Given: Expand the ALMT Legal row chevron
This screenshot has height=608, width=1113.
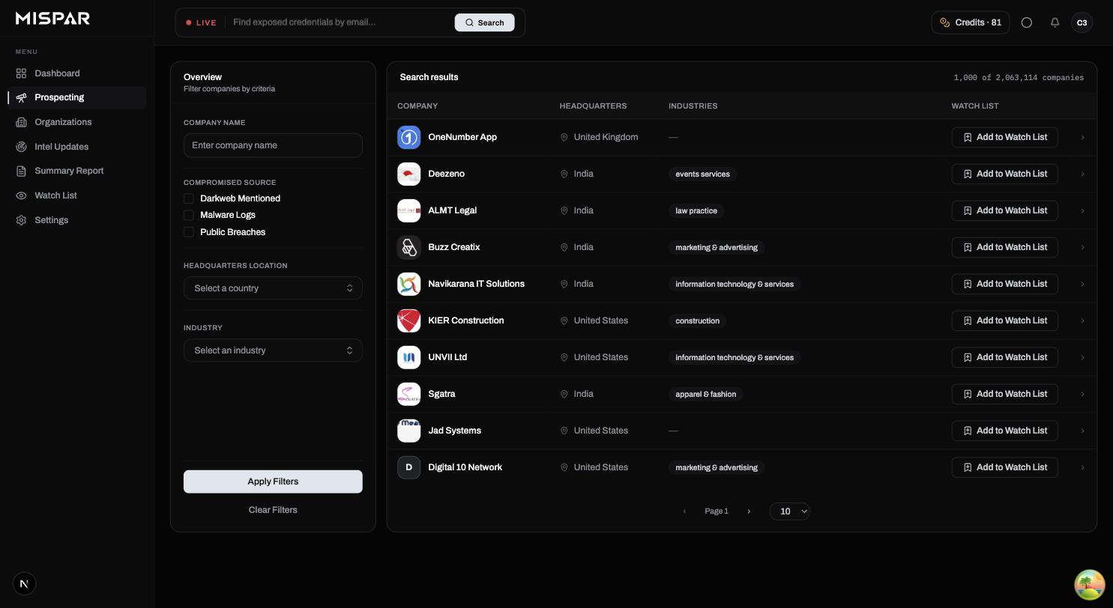Looking at the screenshot, I should 1082,211.
